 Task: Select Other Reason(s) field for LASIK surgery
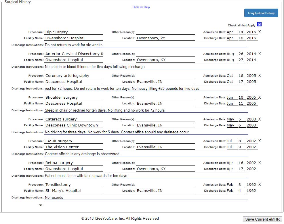click(x=165, y=141)
